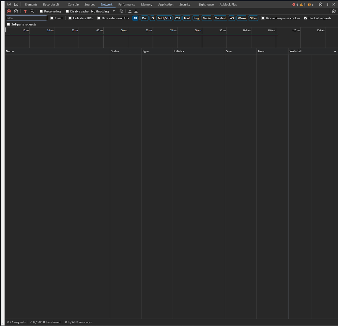Stop recording network log

click(x=9, y=11)
